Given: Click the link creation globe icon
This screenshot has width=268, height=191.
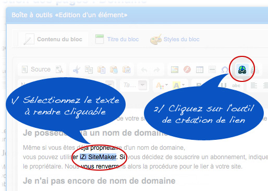Looking at the screenshot, I should (x=242, y=69).
